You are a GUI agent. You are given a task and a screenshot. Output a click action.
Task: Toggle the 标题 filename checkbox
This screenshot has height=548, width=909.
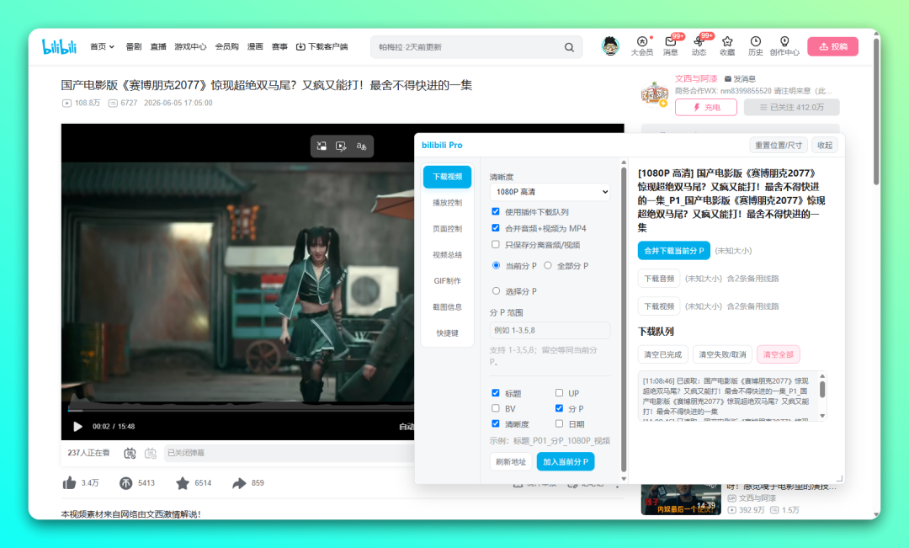pyautogui.click(x=496, y=392)
